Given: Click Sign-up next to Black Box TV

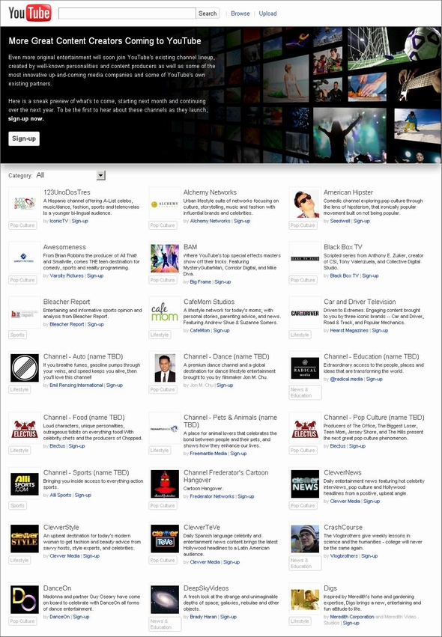Looking at the screenshot, I should point(370,276).
